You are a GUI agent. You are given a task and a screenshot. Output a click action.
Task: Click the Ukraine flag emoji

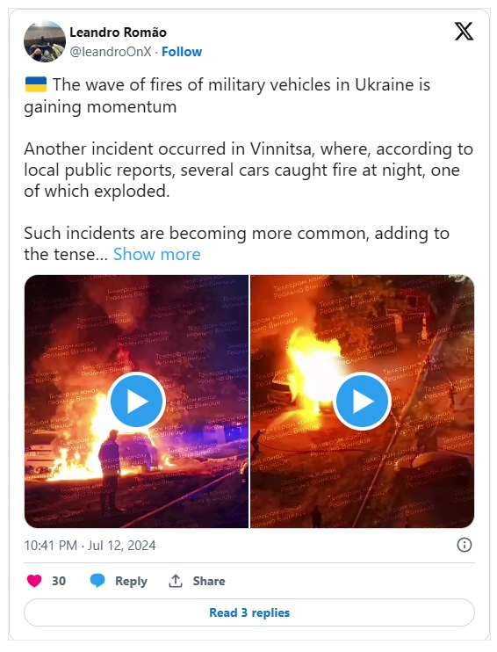36,84
